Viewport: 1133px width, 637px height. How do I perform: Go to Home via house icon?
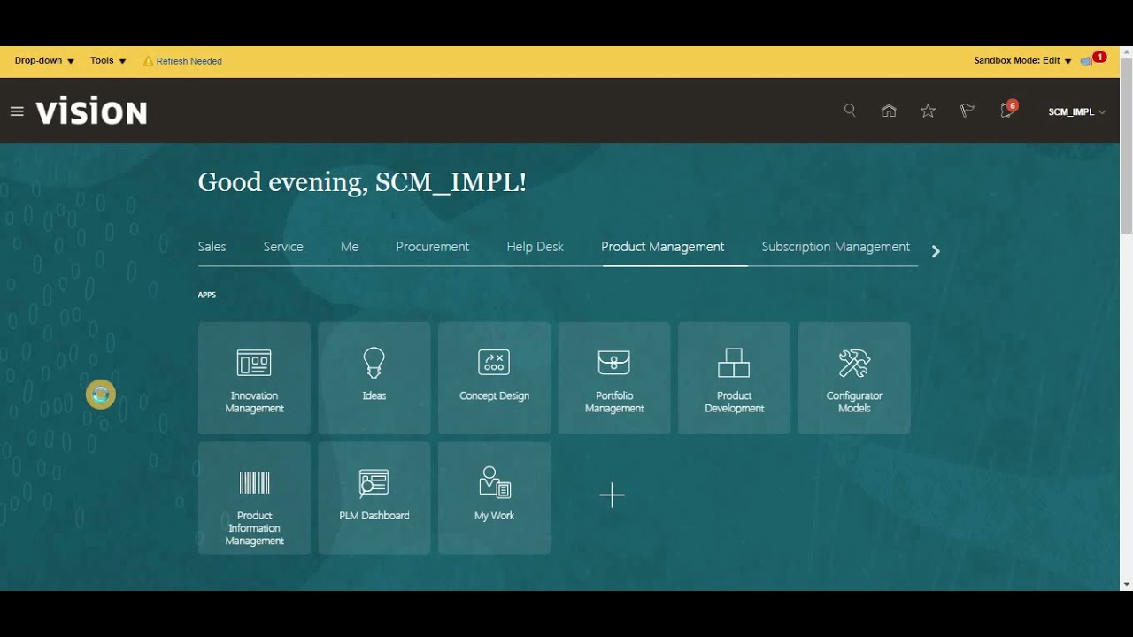click(x=889, y=111)
